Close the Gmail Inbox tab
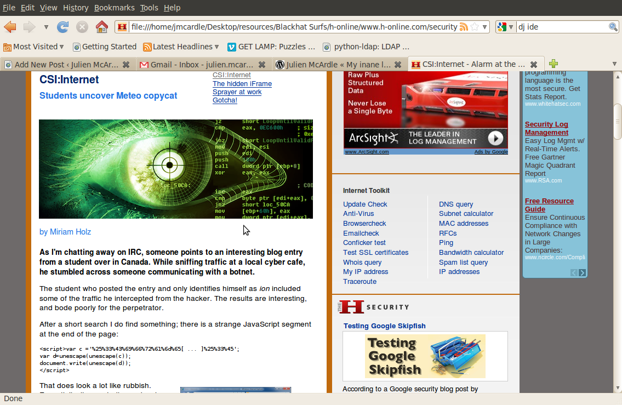 pos(262,64)
